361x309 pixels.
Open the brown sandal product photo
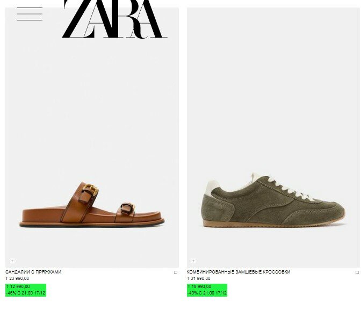click(92, 138)
